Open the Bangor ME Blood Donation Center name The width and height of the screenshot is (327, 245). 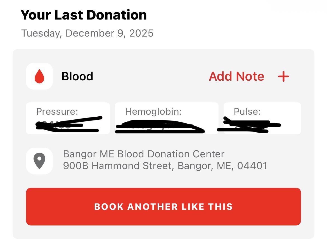144,154
